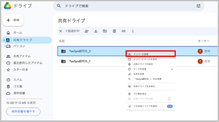Click the copy link toolbar icon
The width and height of the screenshot is (219, 122).
(x=124, y=31)
